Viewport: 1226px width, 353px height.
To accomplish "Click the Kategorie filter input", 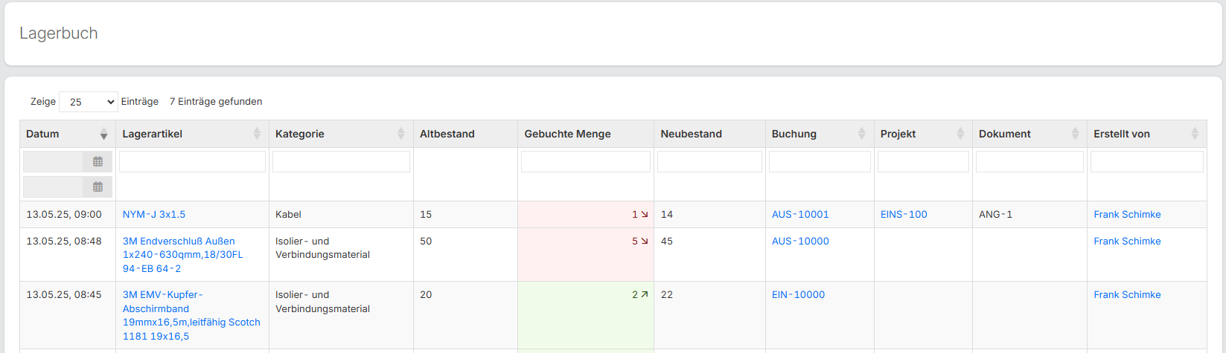I will pos(341,161).
